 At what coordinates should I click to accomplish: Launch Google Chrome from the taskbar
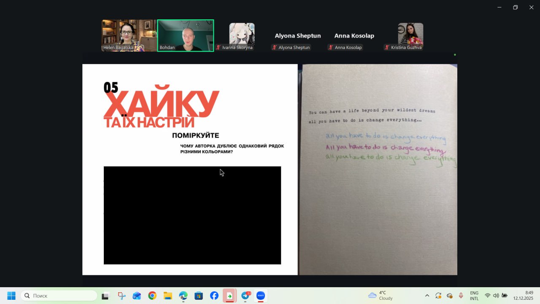pos(152,296)
